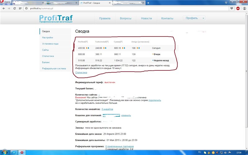Screen dimensions: 248x155
Task: Open Статистика in the sidebar
Action: click(55, 56)
